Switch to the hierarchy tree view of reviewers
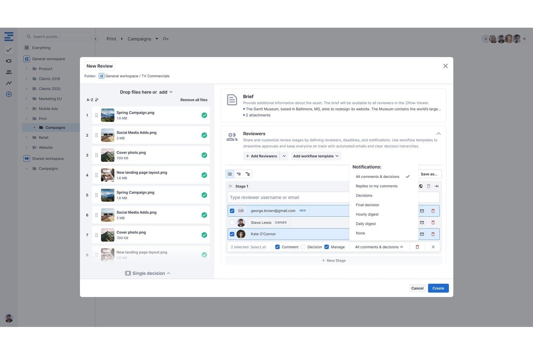The width and height of the screenshot is (533, 355). [x=248, y=174]
